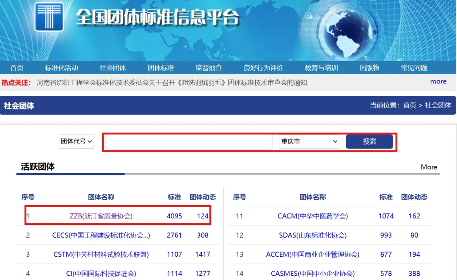Viewport: 457px width, 280px height.
Task: Click 社会团体 in the breadcrumb path
Action: [x=438, y=105]
